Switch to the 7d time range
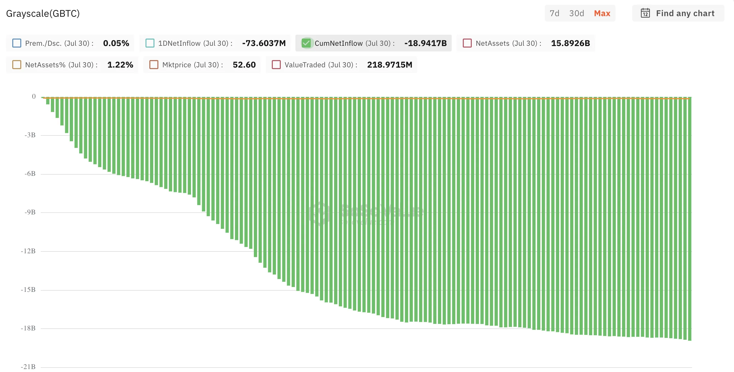Screen dimensions: 734x372 coord(554,13)
